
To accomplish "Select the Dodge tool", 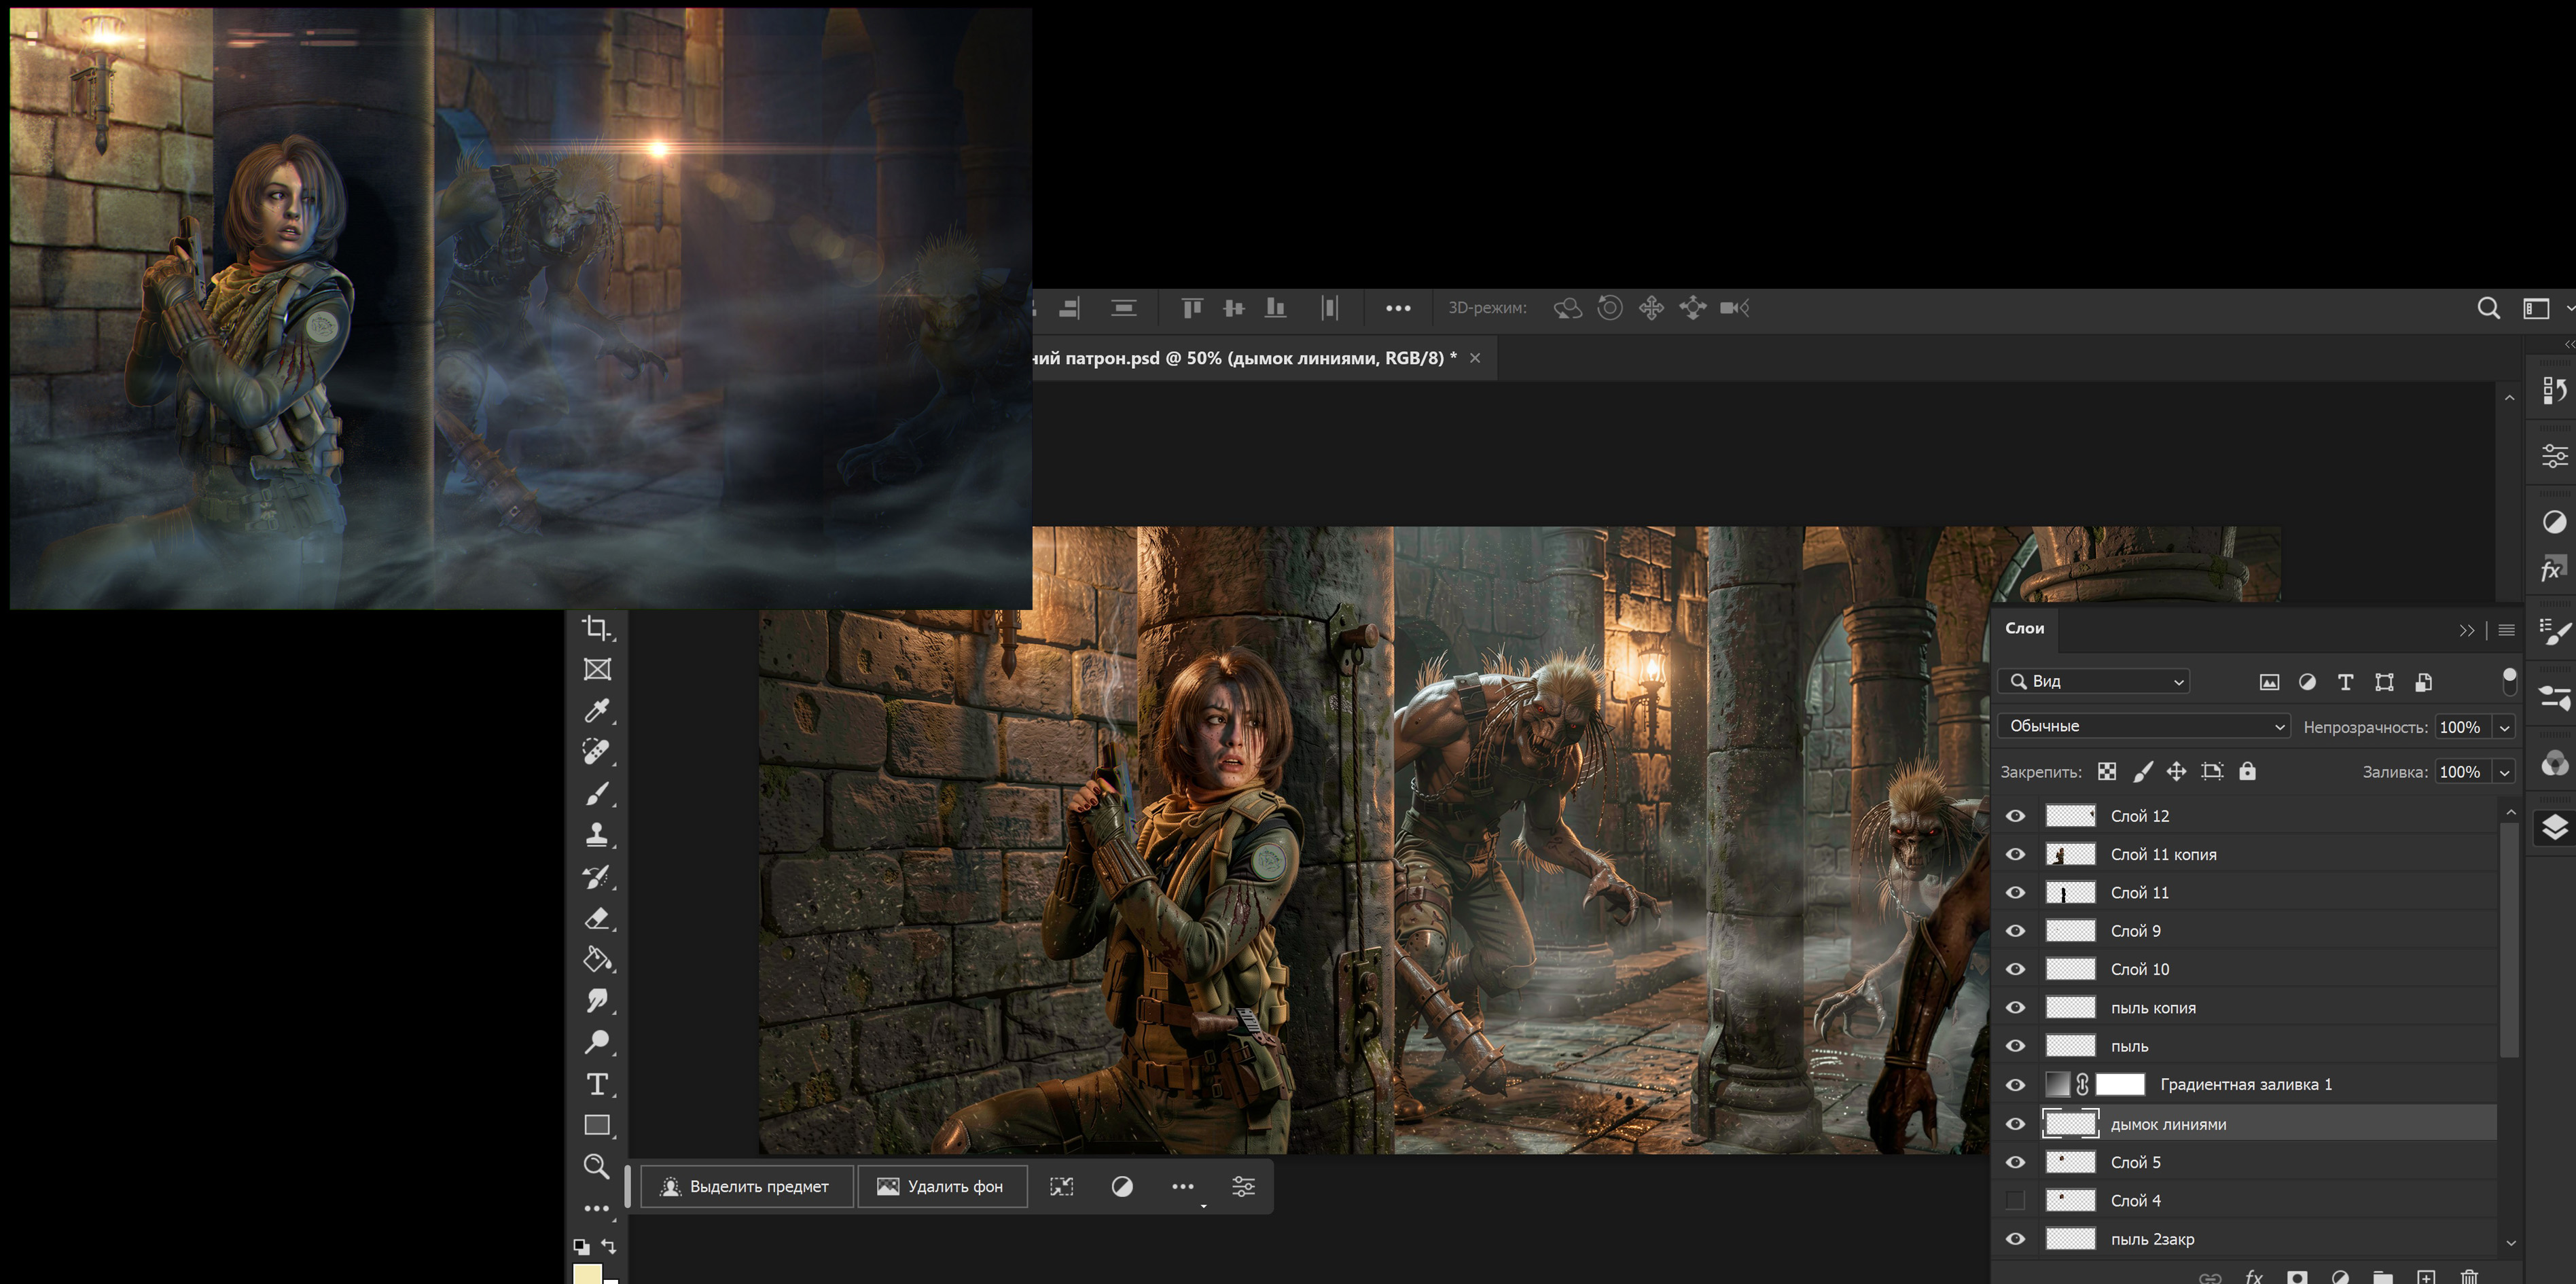I will pos(597,1042).
